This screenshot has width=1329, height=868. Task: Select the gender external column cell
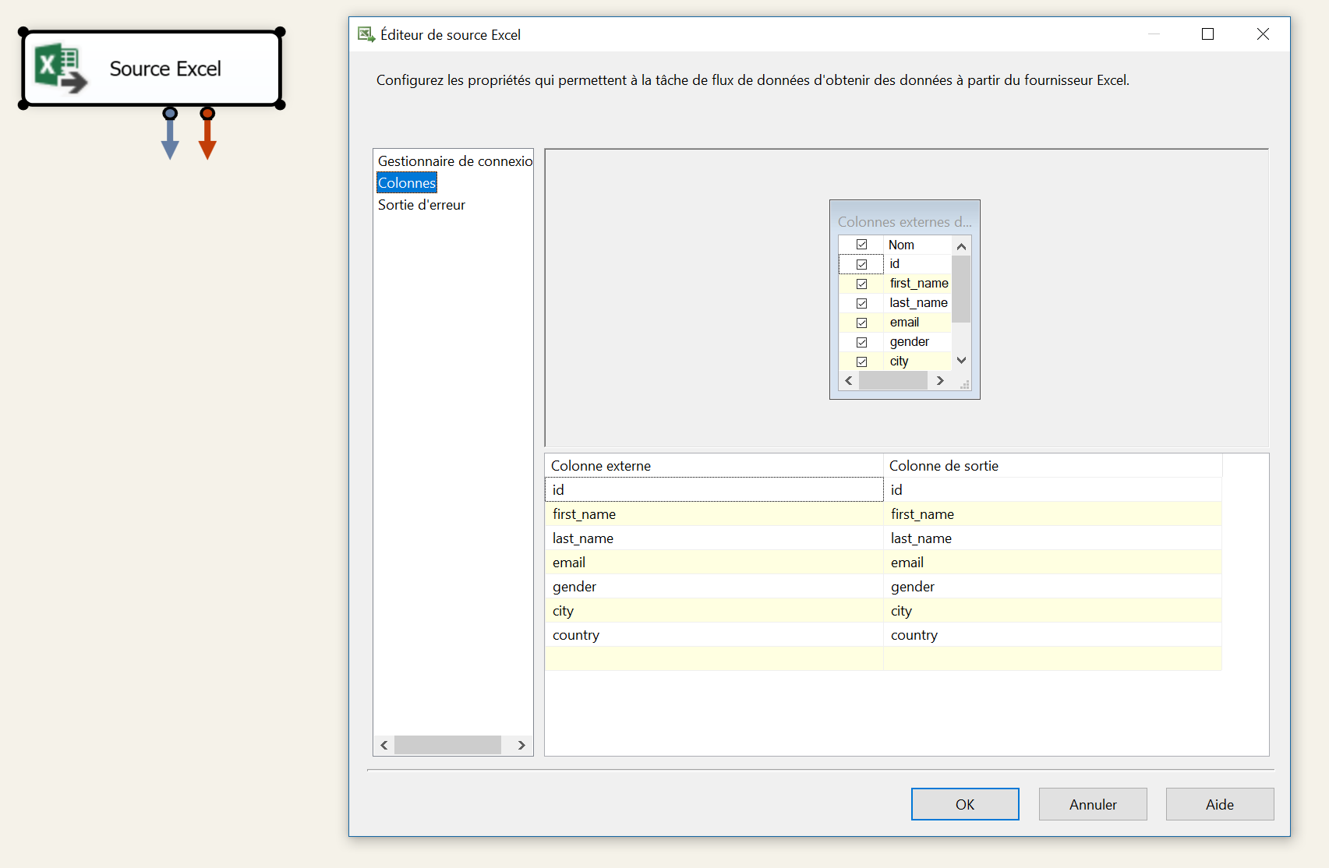[x=714, y=587]
